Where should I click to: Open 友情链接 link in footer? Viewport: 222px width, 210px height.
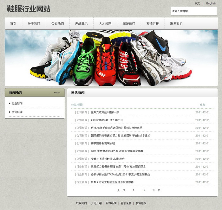pyautogui.click(x=141, y=203)
